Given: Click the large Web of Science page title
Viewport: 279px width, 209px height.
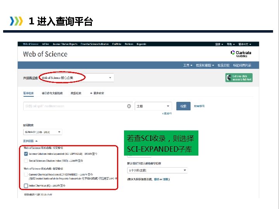Looking at the screenshot, I should point(45,54).
